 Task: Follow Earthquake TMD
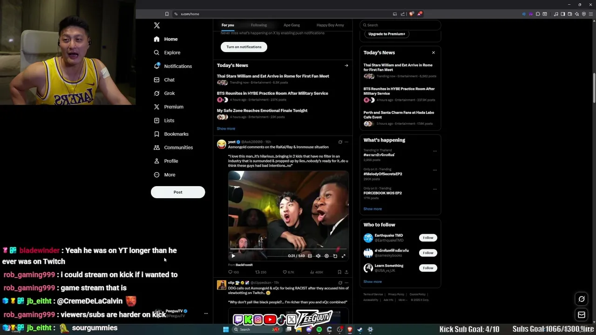428,238
